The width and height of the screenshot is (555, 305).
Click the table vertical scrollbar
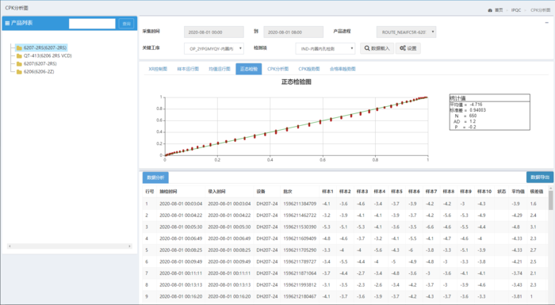coord(550,200)
